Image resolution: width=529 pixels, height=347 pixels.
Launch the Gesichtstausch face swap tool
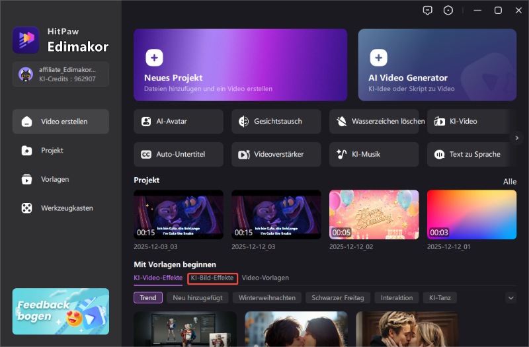tap(276, 122)
